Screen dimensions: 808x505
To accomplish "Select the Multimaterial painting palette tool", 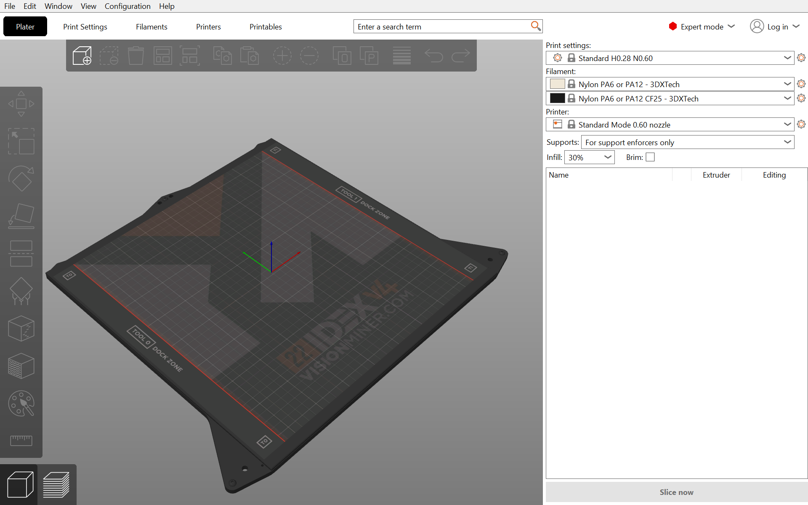I will (21, 404).
